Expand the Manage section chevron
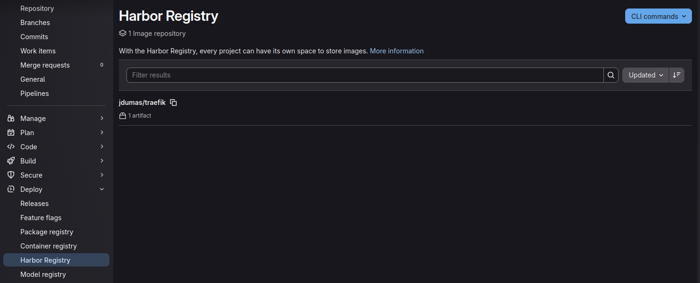This screenshot has height=283, width=700. 102,119
